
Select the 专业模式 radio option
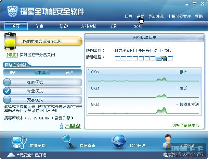tap(7, 91)
